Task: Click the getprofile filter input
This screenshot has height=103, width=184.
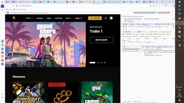Action: pyautogui.click(x=131, y=32)
